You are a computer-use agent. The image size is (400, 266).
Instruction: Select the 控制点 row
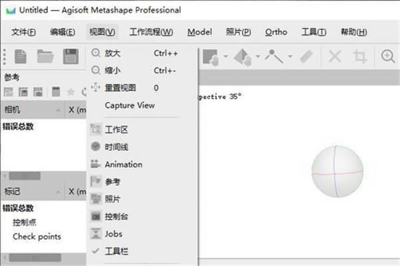click(25, 223)
